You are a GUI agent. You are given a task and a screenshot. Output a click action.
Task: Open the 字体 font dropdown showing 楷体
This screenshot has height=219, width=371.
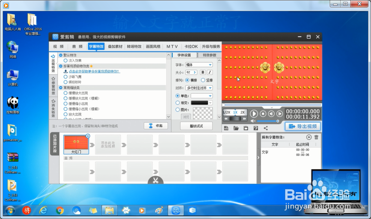pos(199,65)
